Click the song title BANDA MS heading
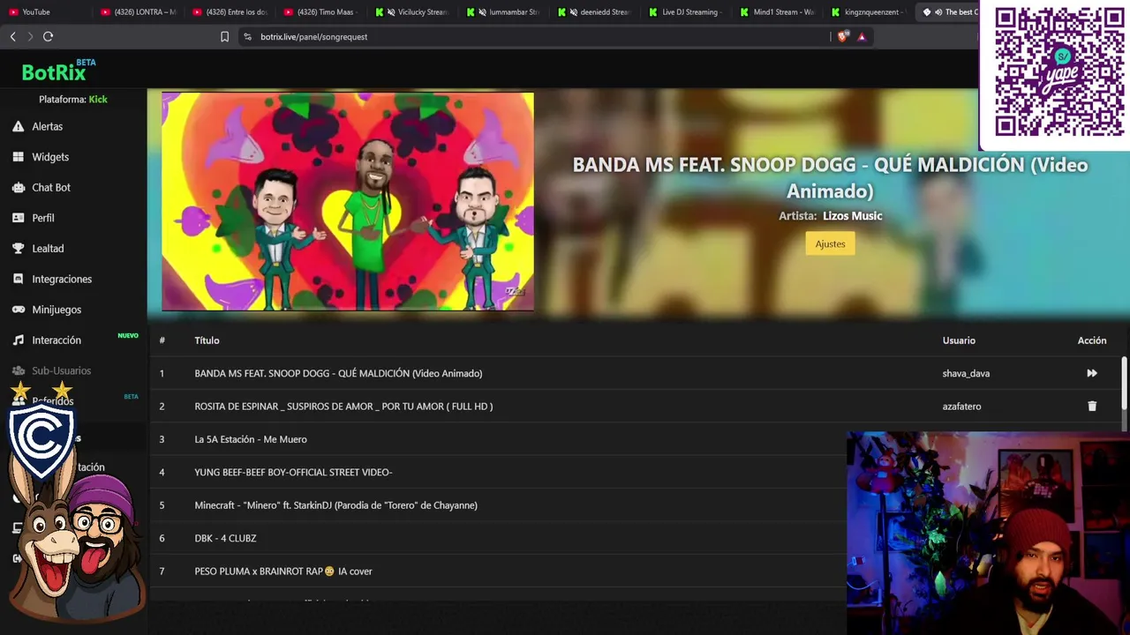The height and width of the screenshot is (635, 1130). pos(830,177)
